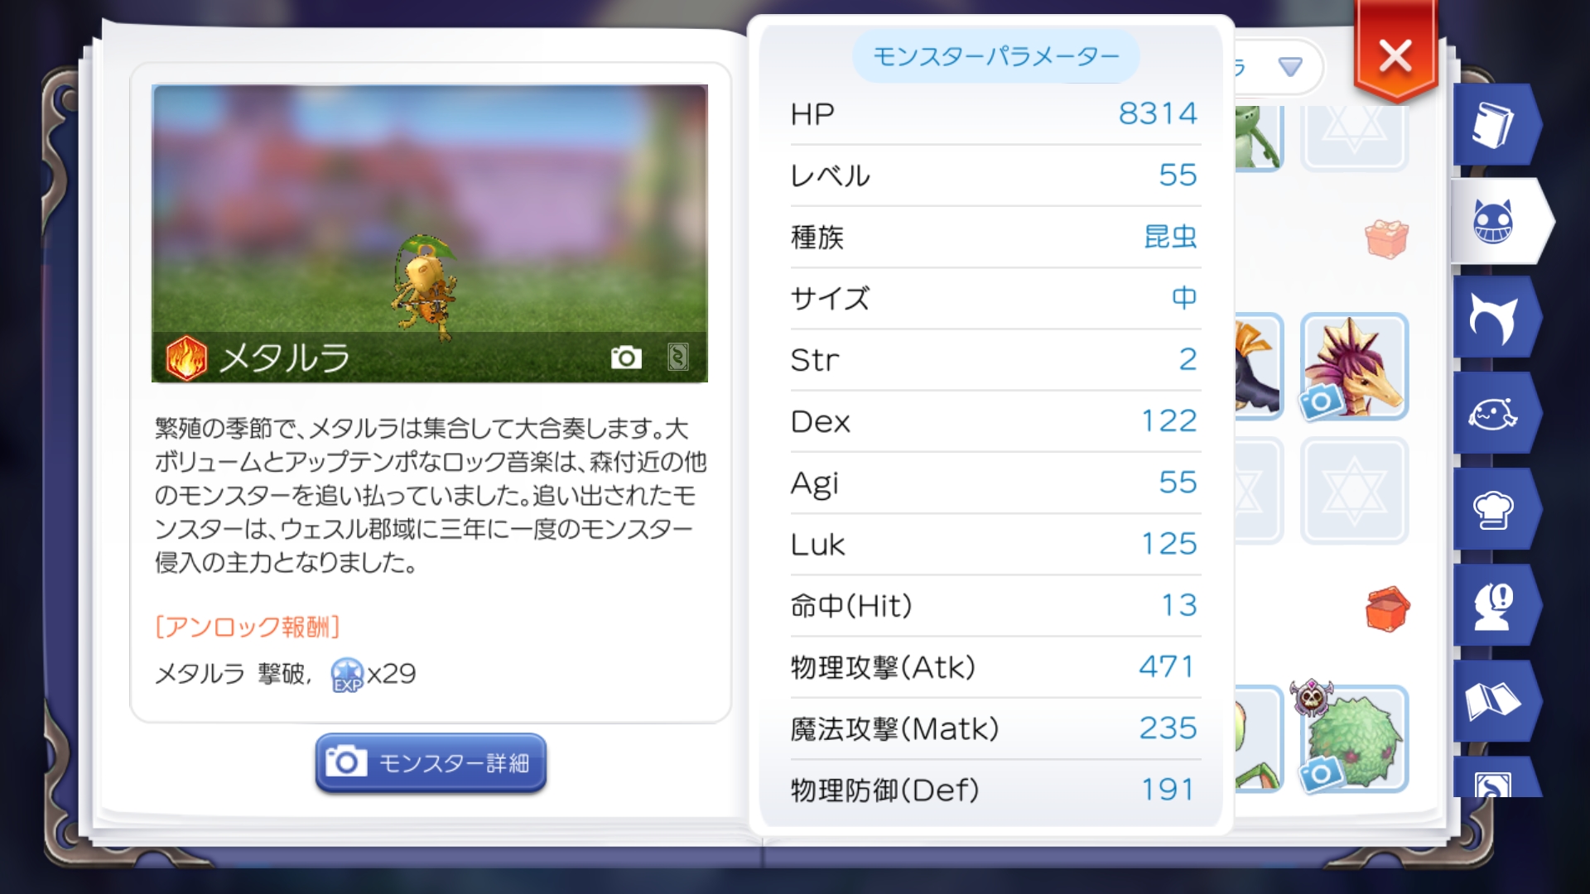Select the green bush monster thumbnail

(x=1354, y=738)
